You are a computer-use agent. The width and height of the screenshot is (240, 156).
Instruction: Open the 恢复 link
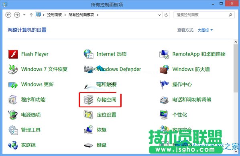pos(102,130)
